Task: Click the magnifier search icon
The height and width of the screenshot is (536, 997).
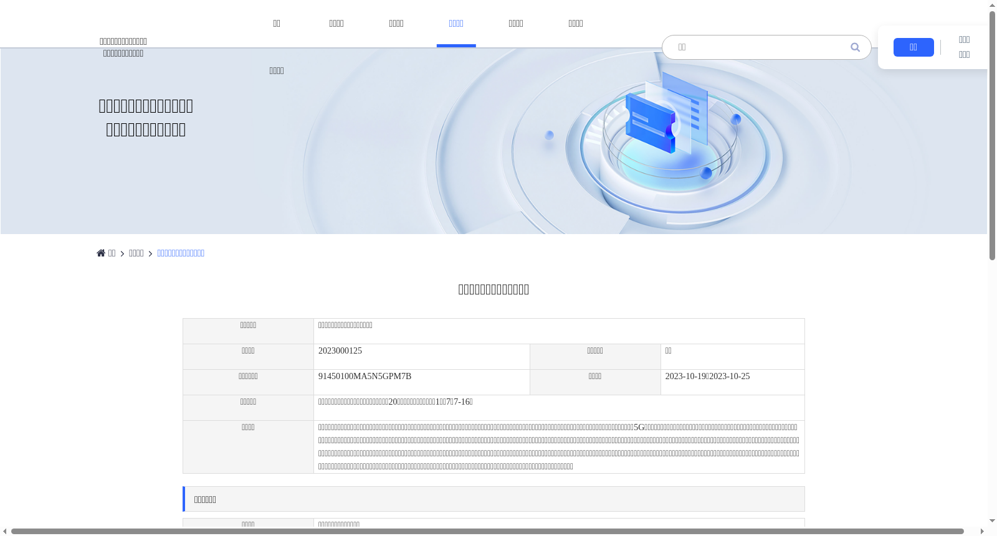Action: click(x=855, y=47)
